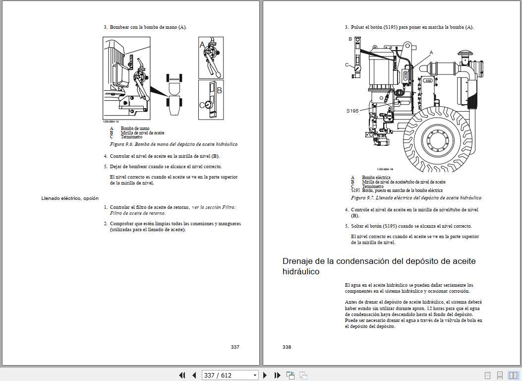Open the page number dropdown arrow
The width and height of the screenshot is (522, 381).
tap(254, 375)
